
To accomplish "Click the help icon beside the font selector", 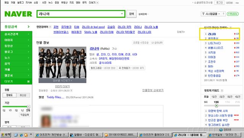I will coord(223,14).
